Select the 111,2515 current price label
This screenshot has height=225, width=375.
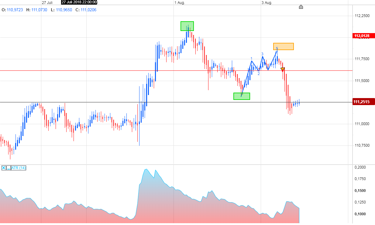click(x=362, y=101)
